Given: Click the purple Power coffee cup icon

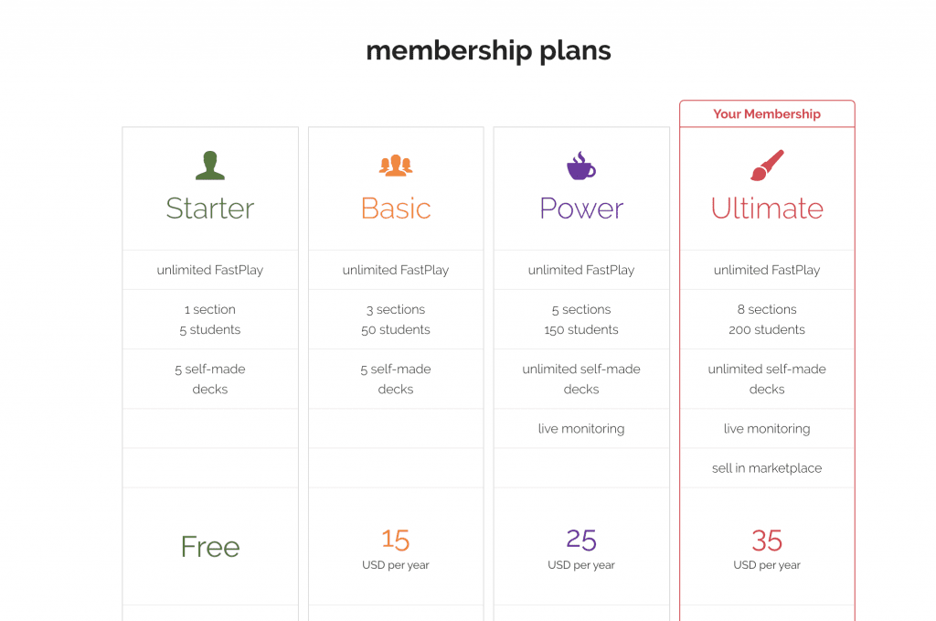Looking at the screenshot, I should click(581, 166).
